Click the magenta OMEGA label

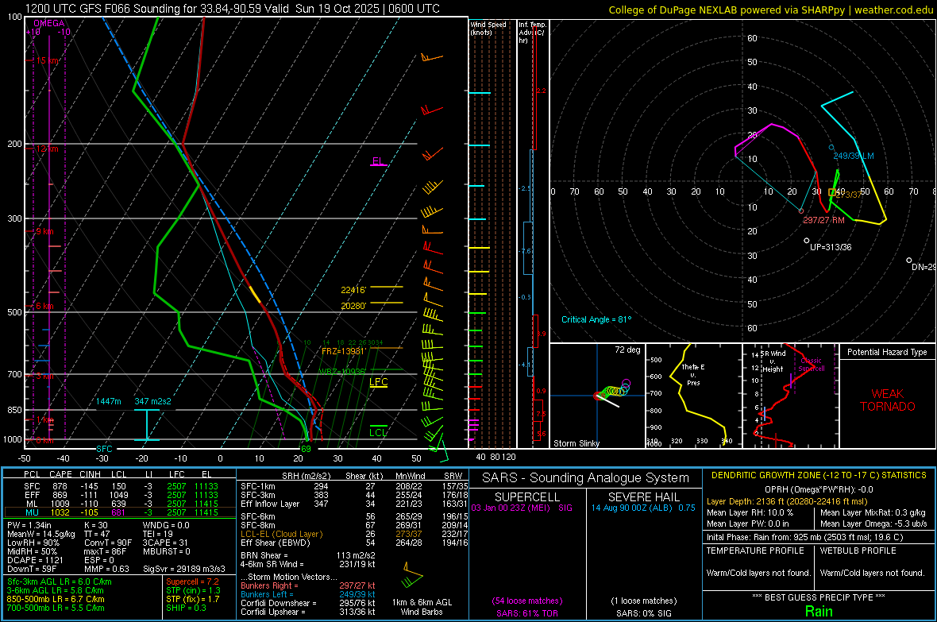(x=49, y=23)
